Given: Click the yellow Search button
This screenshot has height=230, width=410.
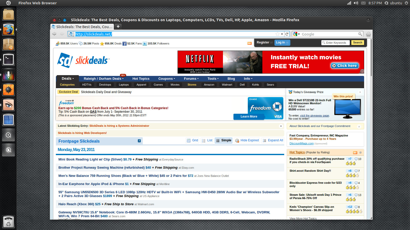Looking at the screenshot, I should pos(357,43).
